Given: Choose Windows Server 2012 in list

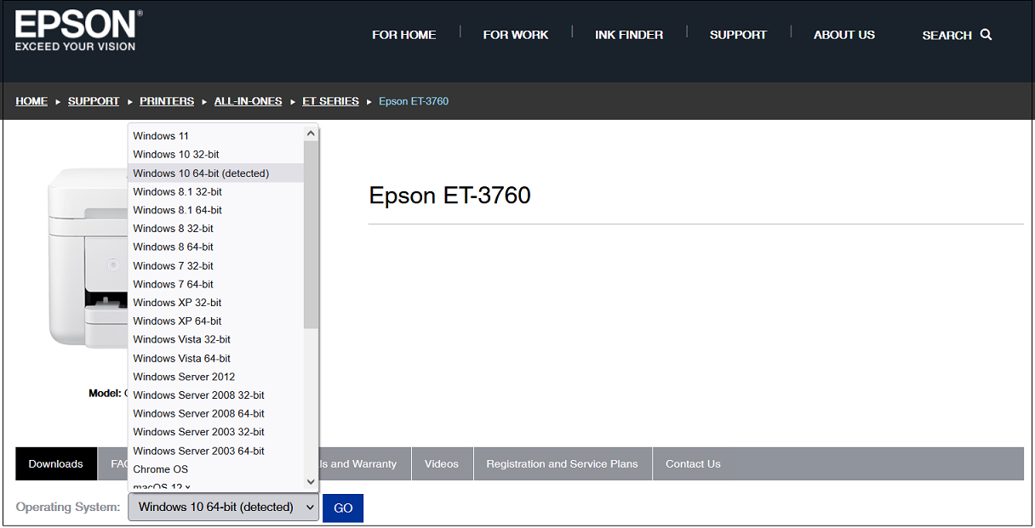Looking at the screenshot, I should click(x=216, y=377).
